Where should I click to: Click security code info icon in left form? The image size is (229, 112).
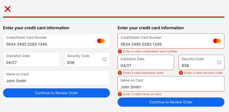104,59
